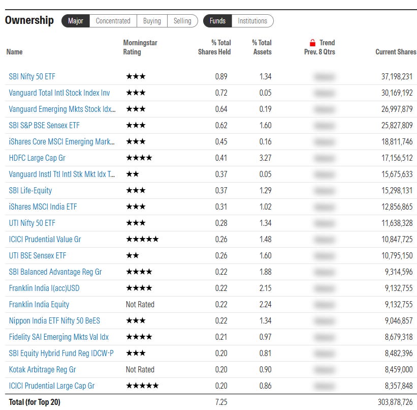This screenshot has height=410, width=417.
Task: Click the Name column header
Action: (x=14, y=52)
